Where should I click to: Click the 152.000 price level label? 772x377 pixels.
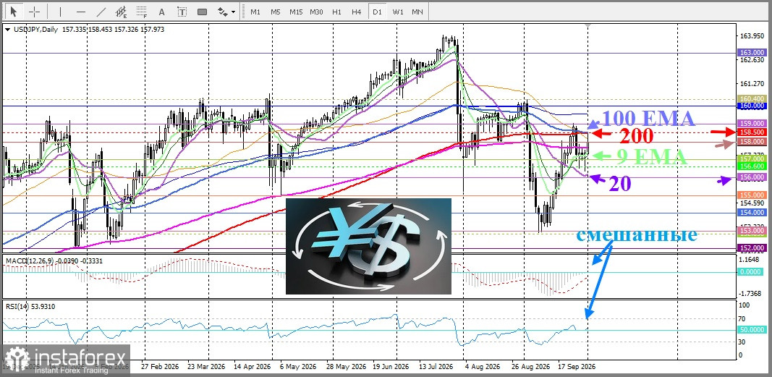pos(752,247)
